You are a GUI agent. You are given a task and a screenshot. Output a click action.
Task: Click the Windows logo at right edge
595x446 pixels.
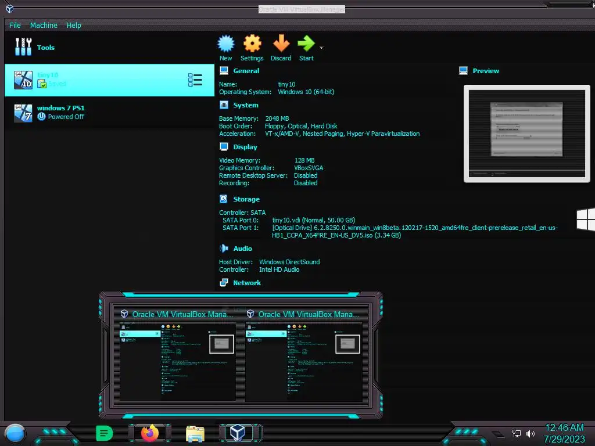(586, 219)
